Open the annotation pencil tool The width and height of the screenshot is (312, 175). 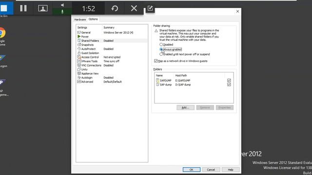tap(150, 8)
